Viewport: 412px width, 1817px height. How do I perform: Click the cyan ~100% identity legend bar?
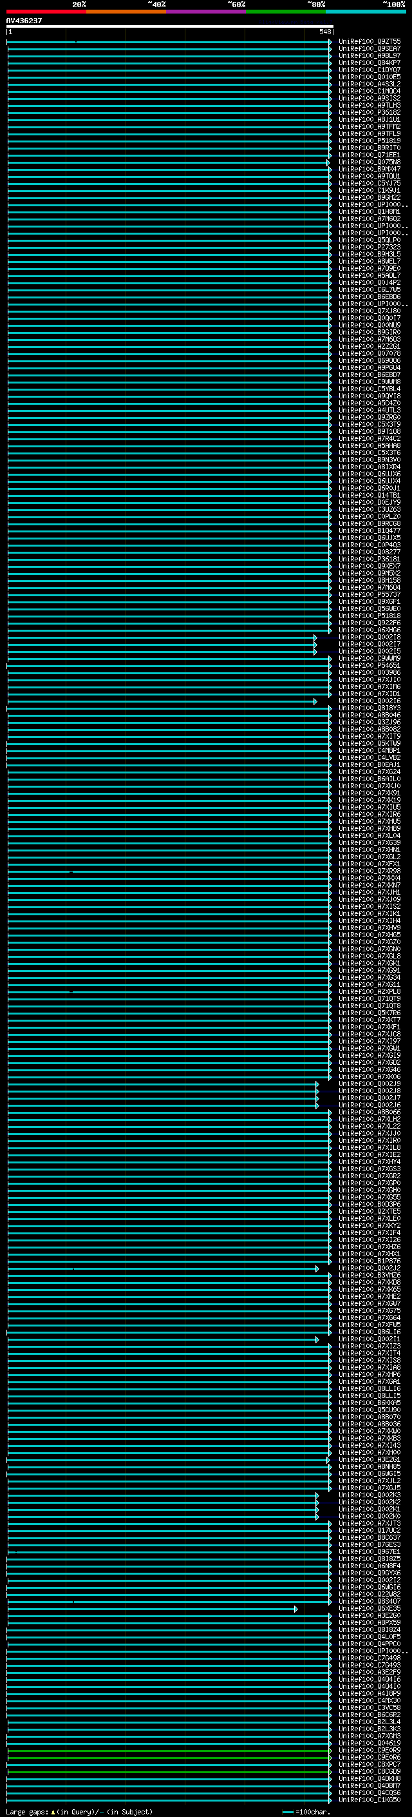click(366, 12)
